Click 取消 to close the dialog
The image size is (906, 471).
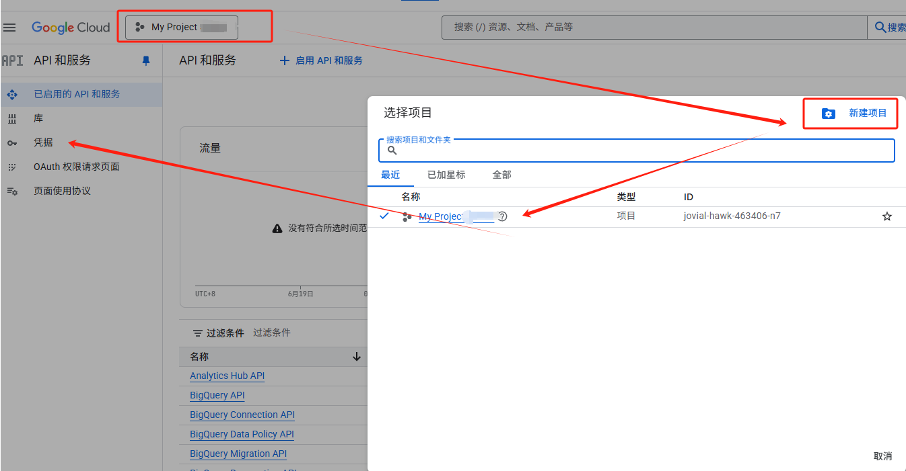882,456
